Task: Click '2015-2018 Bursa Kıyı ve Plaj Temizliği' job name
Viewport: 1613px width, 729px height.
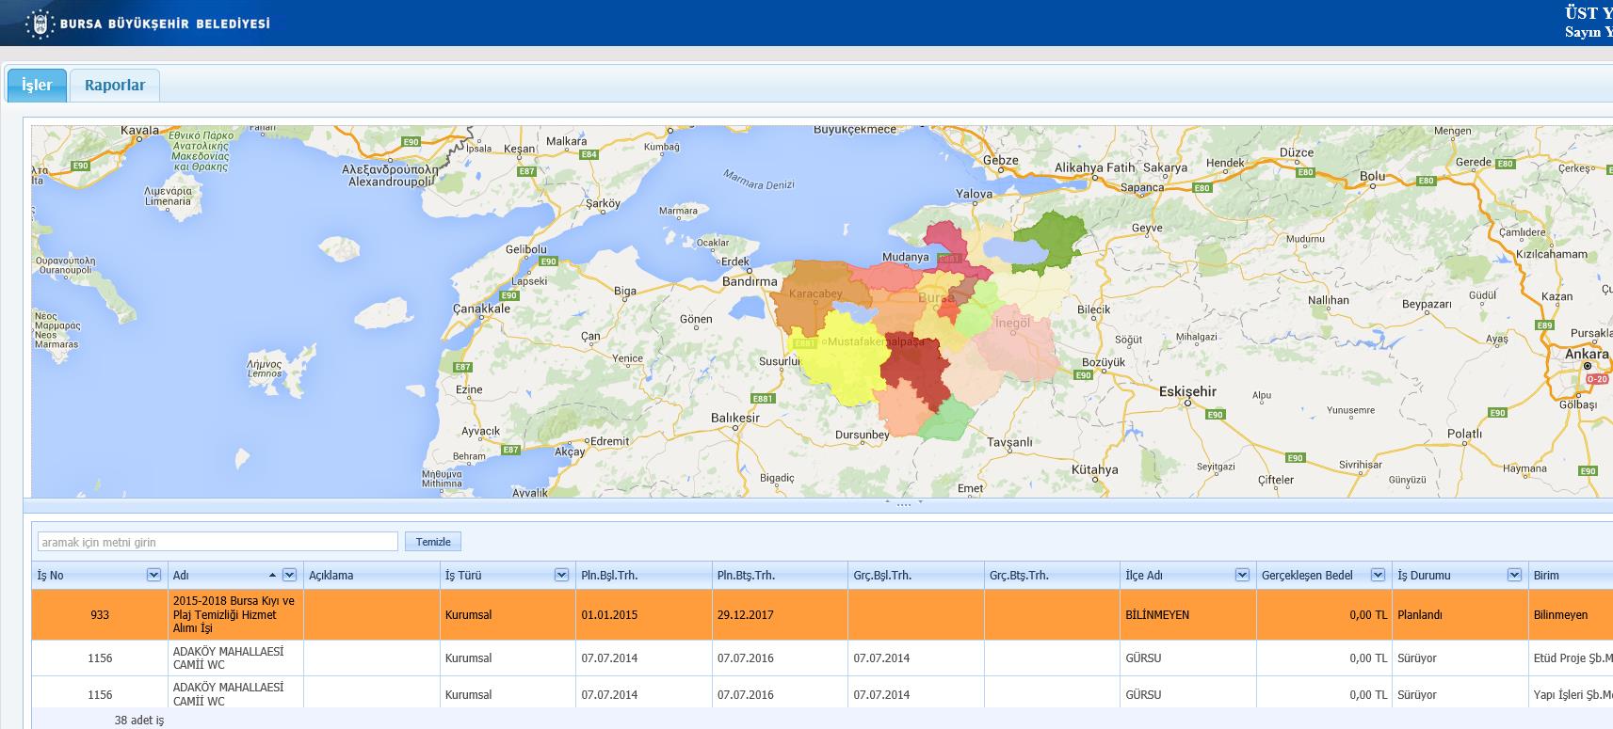Action: (x=234, y=614)
